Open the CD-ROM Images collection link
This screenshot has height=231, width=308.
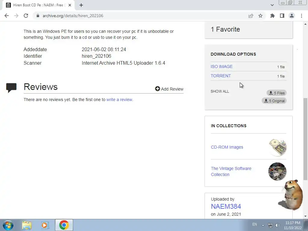pyautogui.click(x=227, y=147)
